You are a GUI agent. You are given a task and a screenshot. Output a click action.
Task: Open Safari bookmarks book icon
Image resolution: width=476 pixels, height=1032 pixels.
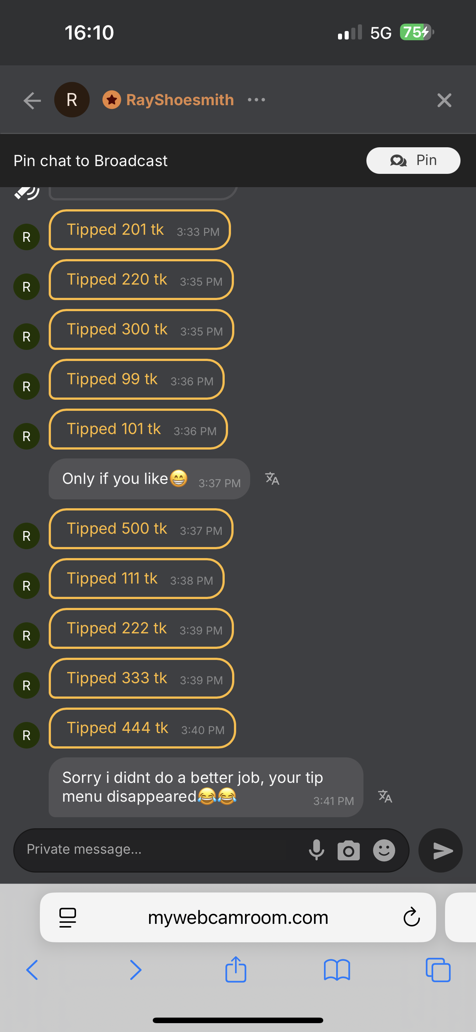pyautogui.click(x=337, y=970)
